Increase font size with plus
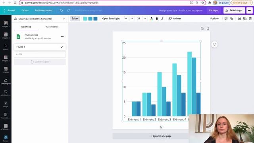The height and width of the screenshot is (143, 254). point(145,19)
